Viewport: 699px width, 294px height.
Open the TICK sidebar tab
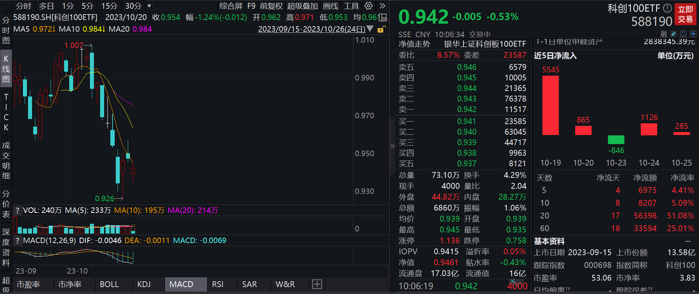pos(6,112)
